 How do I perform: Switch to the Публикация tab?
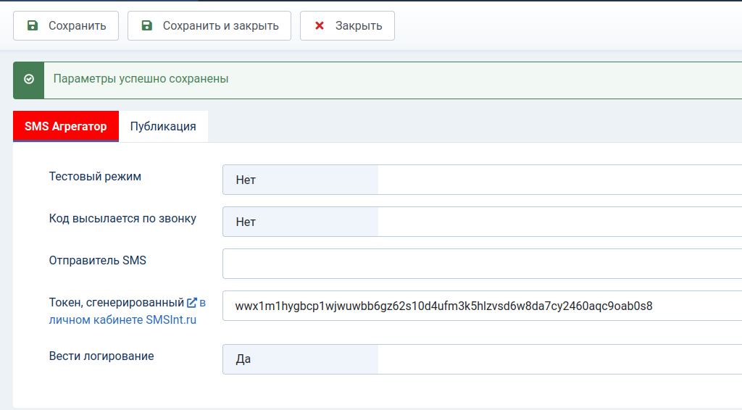(x=163, y=126)
